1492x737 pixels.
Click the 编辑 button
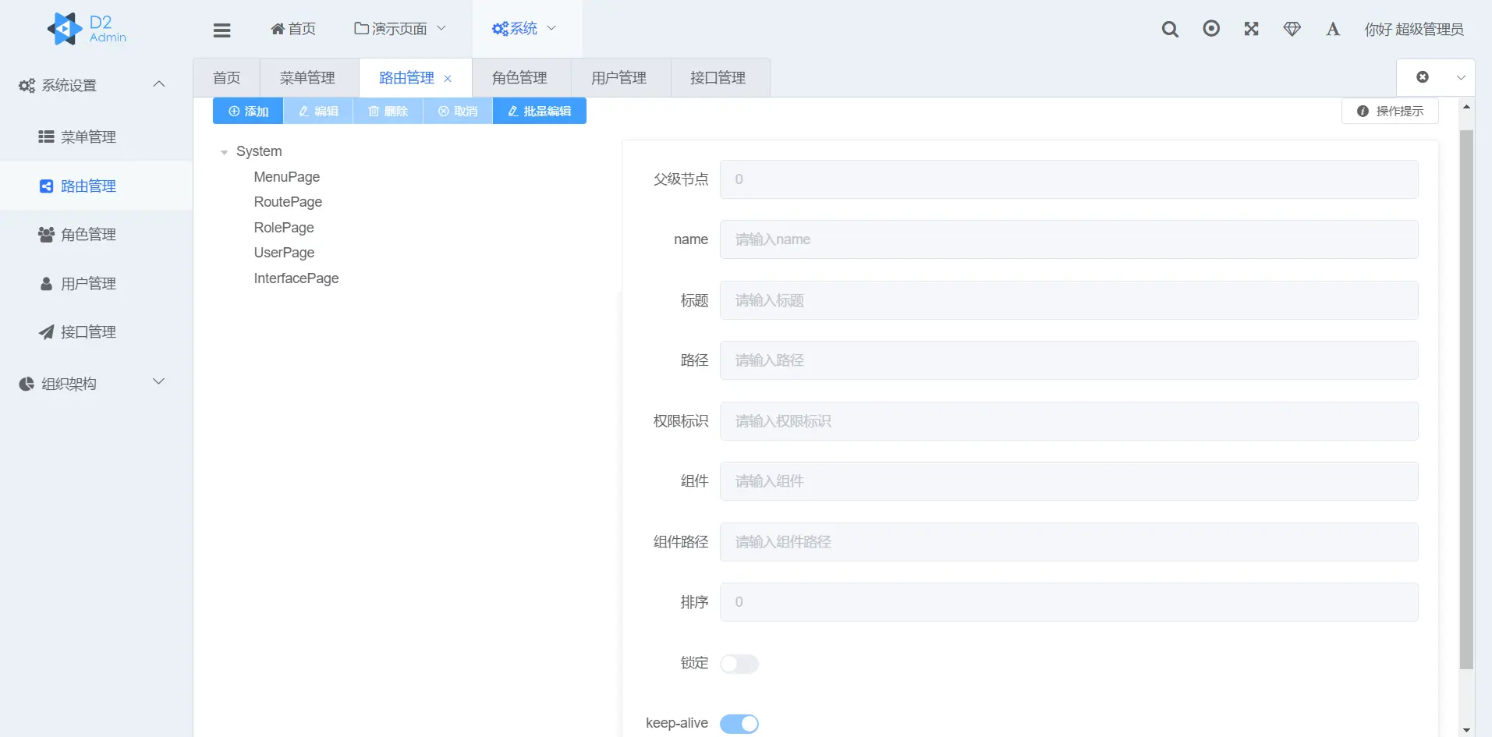(318, 112)
